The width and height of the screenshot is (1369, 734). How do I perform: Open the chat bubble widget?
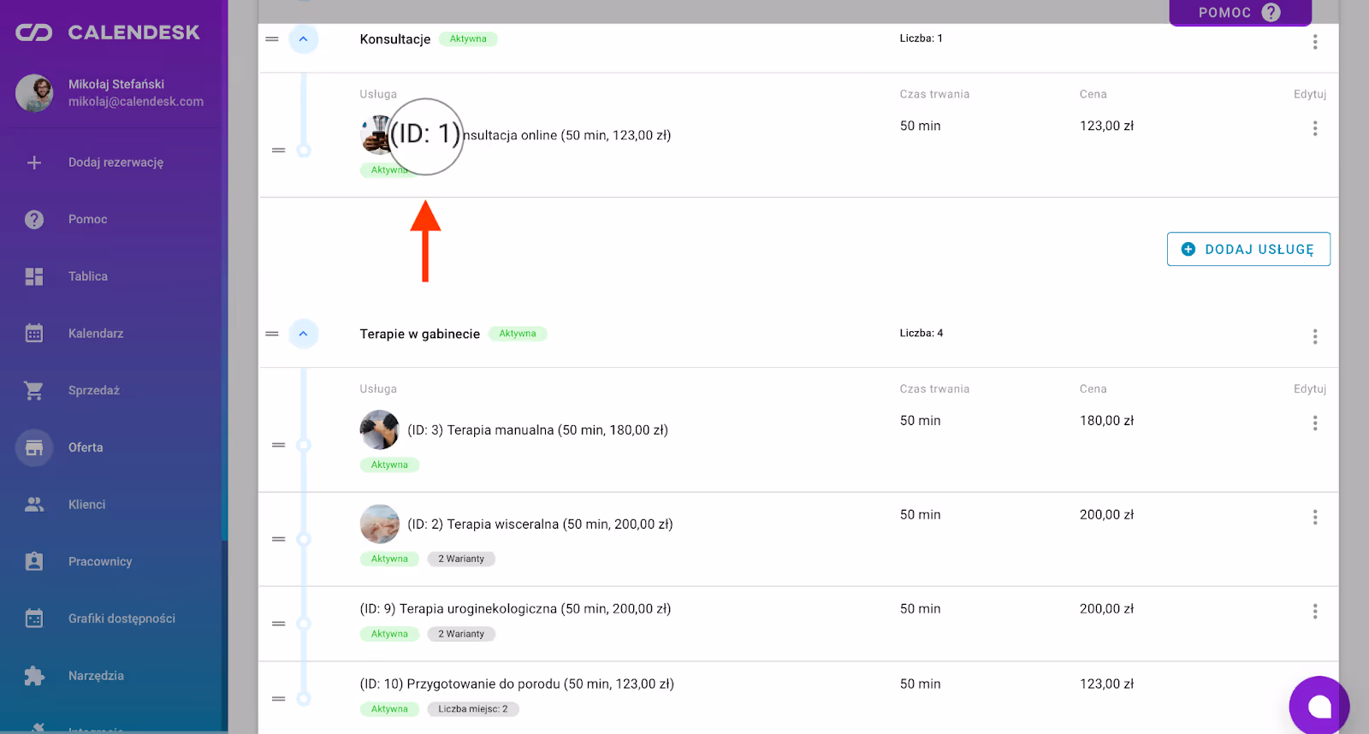click(1319, 706)
